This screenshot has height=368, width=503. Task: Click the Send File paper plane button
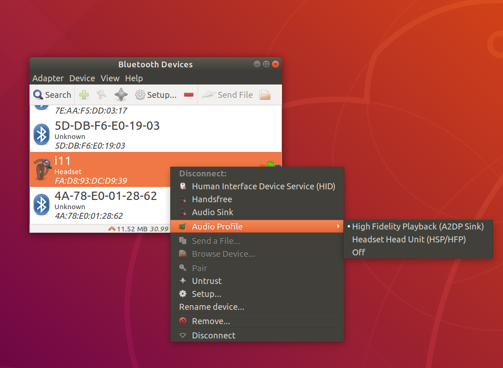click(227, 95)
